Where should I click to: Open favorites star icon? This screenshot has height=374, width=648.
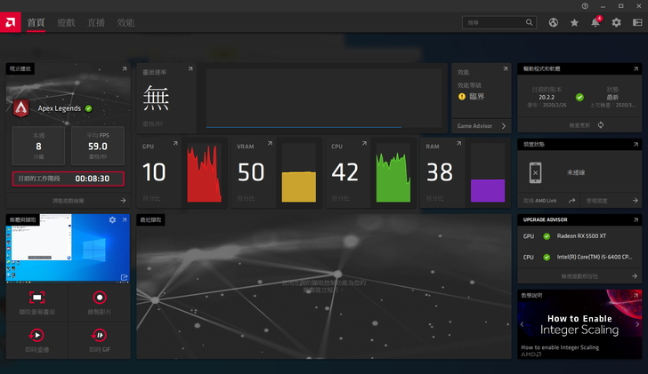pos(574,23)
